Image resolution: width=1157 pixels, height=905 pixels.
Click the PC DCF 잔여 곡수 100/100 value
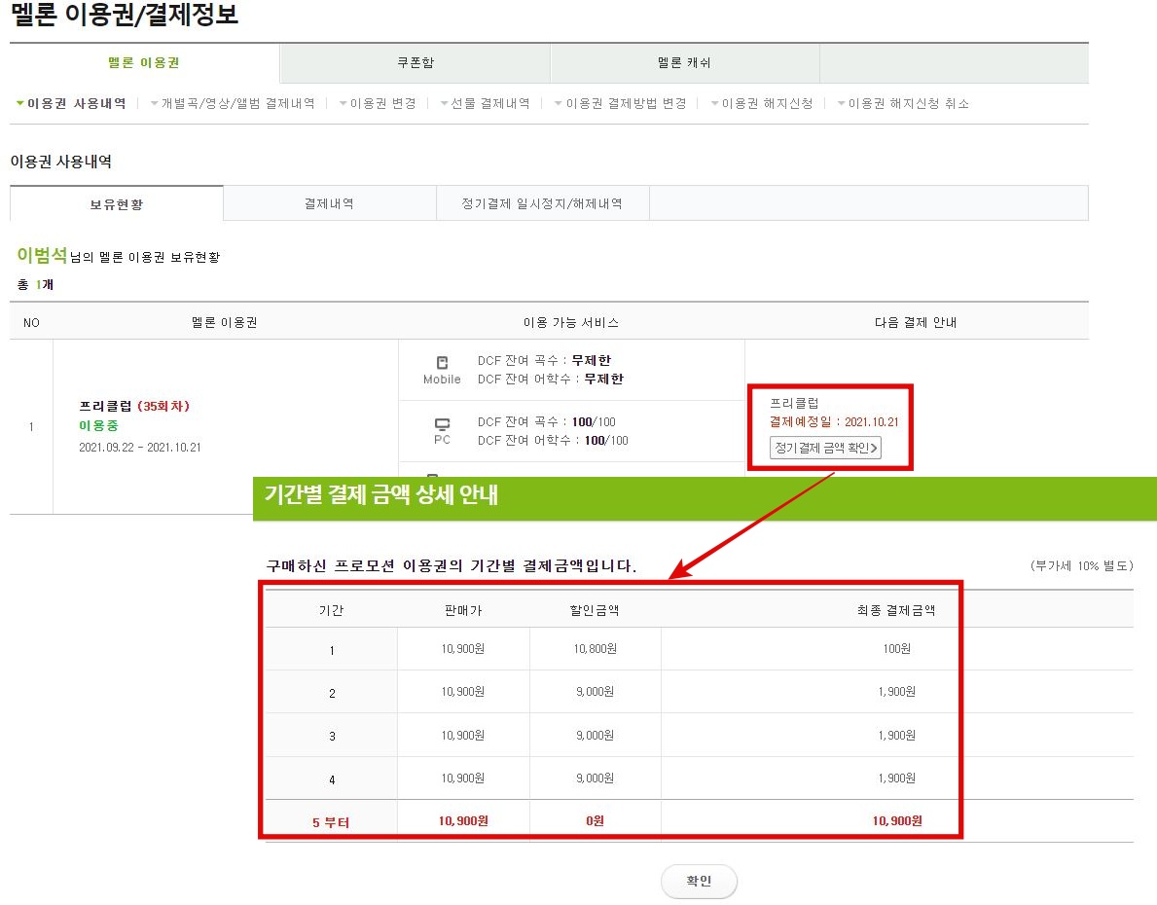point(594,422)
